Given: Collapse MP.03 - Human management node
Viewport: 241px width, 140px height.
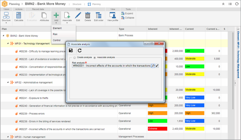Looking at the screenshot, I should coord(8,137).
